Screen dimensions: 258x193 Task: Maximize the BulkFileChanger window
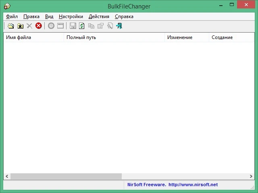pos(232,5)
